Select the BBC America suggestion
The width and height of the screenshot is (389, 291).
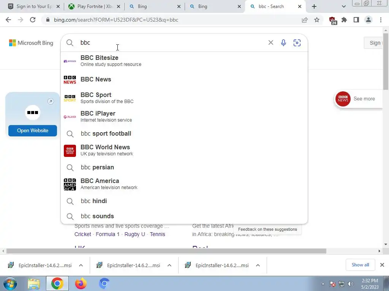[x=184, y=184]
